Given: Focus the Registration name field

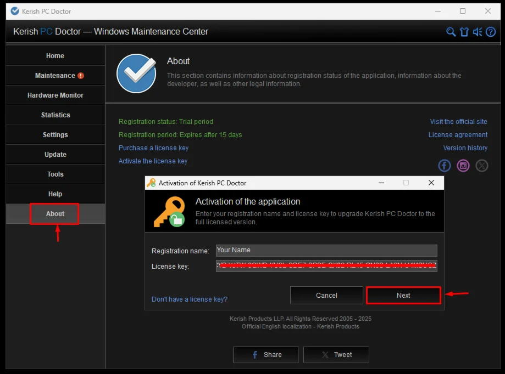Looking at the screenshot, I should point(326,251).
